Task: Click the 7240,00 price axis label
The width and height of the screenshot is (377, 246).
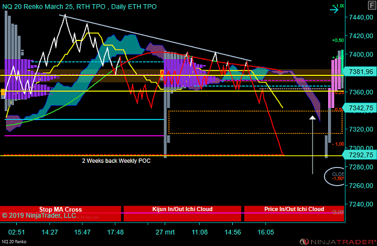Action: click(x=361, y=204)
